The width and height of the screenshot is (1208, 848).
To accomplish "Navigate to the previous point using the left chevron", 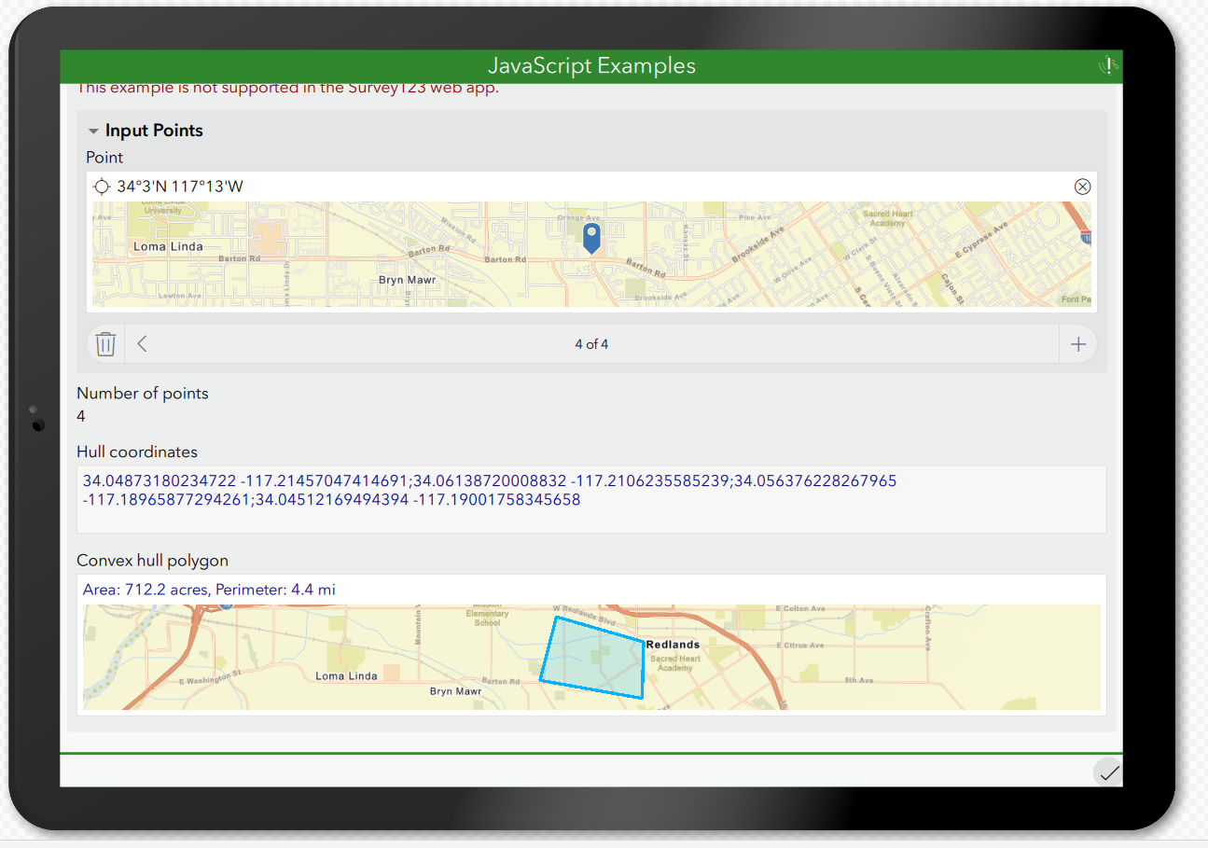I will pos(142,343).
